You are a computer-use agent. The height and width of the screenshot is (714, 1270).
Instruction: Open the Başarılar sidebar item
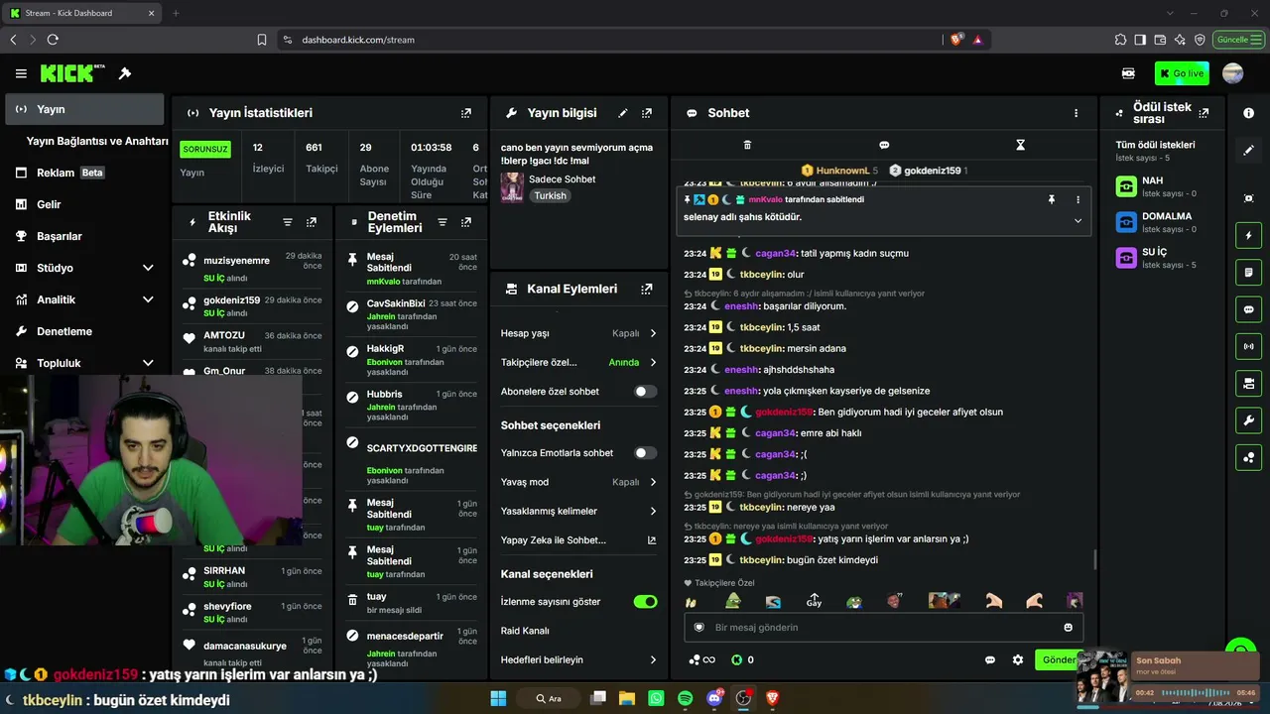[x=84, y=236]
